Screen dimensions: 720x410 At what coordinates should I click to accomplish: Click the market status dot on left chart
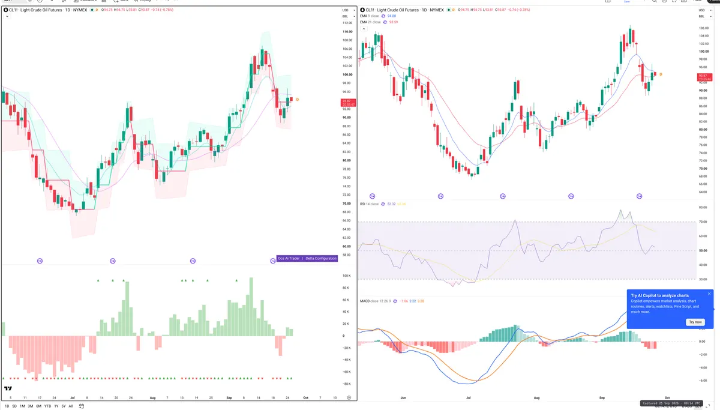point(92,10)
